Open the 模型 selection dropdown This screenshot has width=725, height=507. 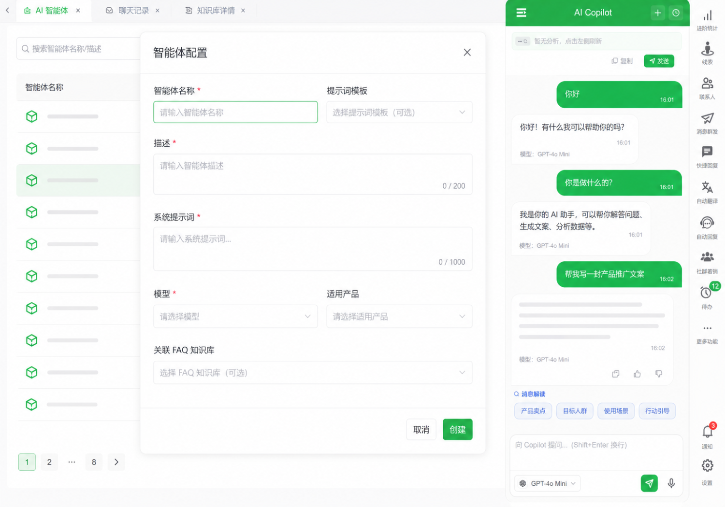coord(235,316)
